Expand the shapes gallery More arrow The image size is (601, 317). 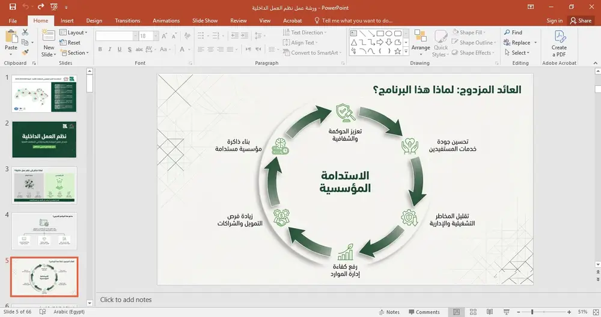pyautogui.click(x=406, y=51)
